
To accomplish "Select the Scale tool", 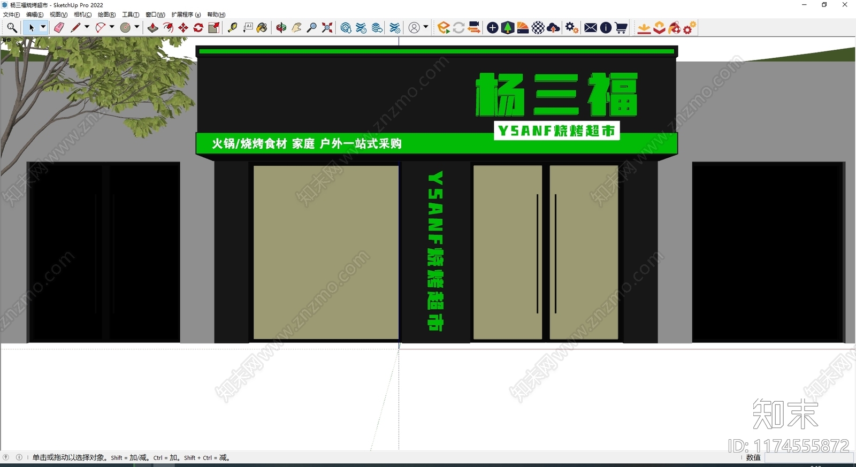I will point(213,28).
